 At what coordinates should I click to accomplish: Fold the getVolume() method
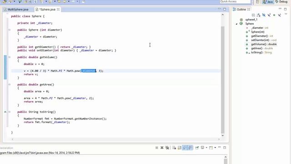click(x=9, y=57)
